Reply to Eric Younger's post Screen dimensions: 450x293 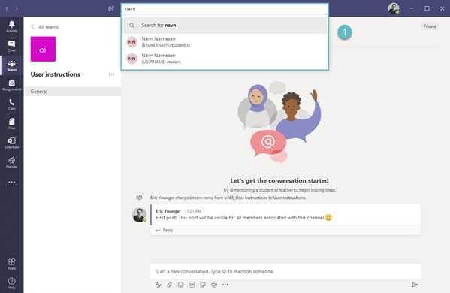tap(165, 230)
